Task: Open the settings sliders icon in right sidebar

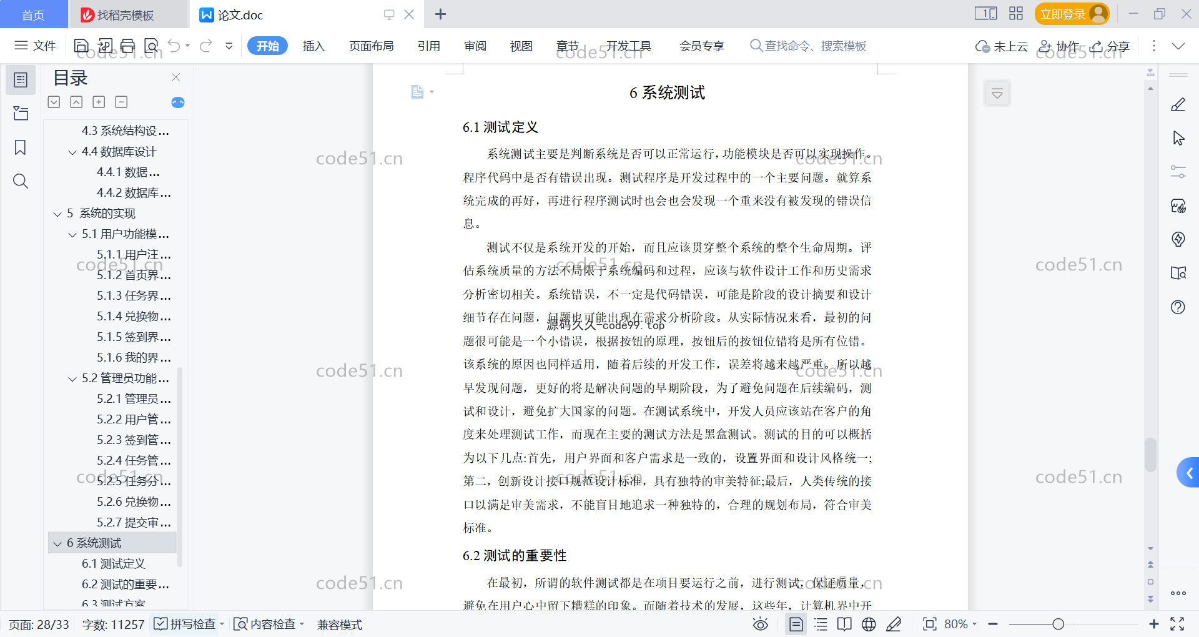Action: pyautogui.click(x=1178, y=172)
